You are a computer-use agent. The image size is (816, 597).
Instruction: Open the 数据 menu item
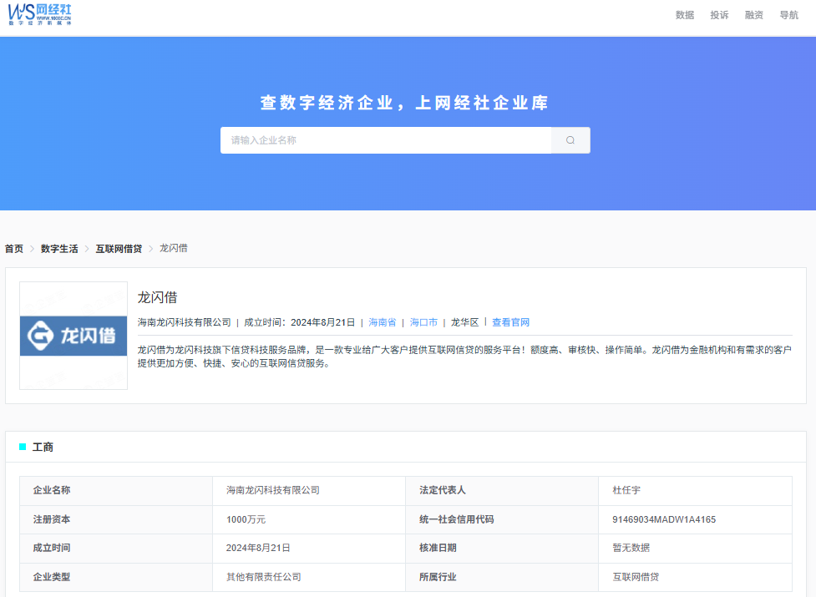pyautogui.click(x=684, y=15)
